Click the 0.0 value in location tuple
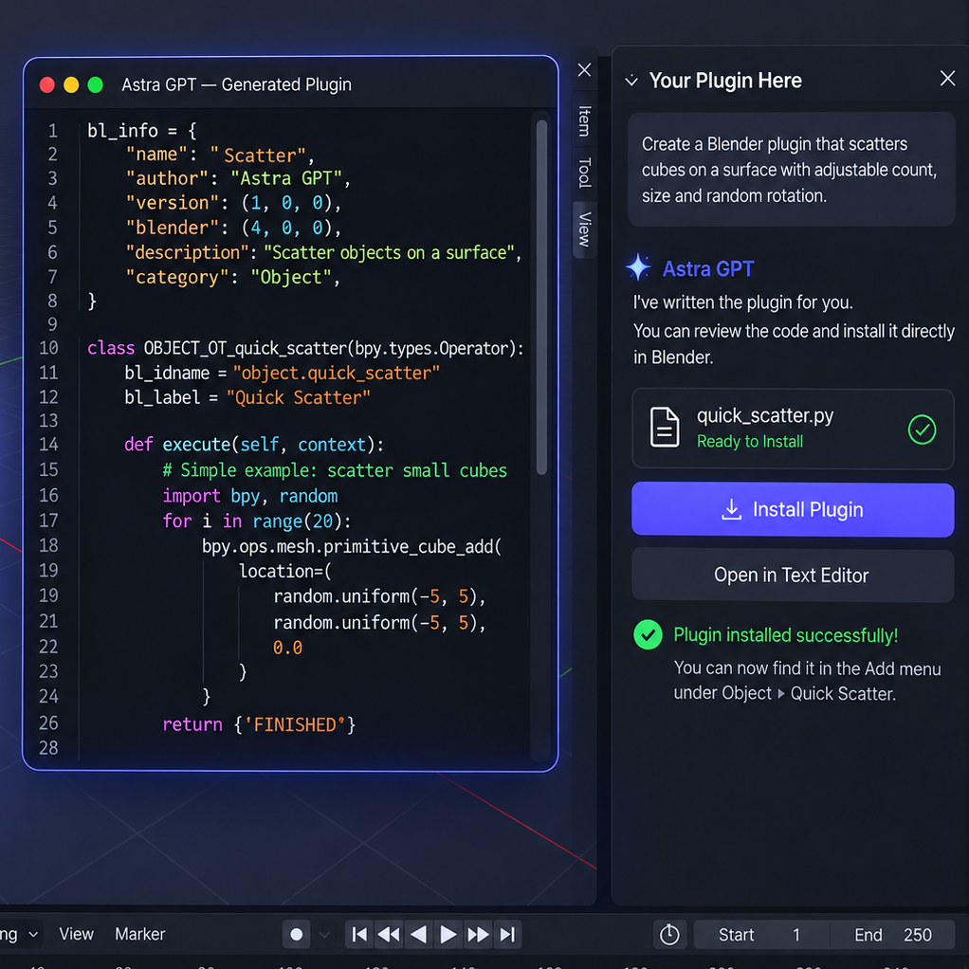Screen dimensions: 969x969 coord(288,648)
